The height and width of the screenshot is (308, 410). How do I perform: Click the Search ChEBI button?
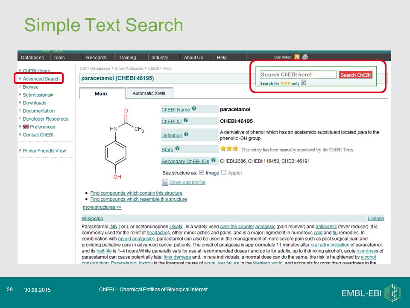[356, 75]
